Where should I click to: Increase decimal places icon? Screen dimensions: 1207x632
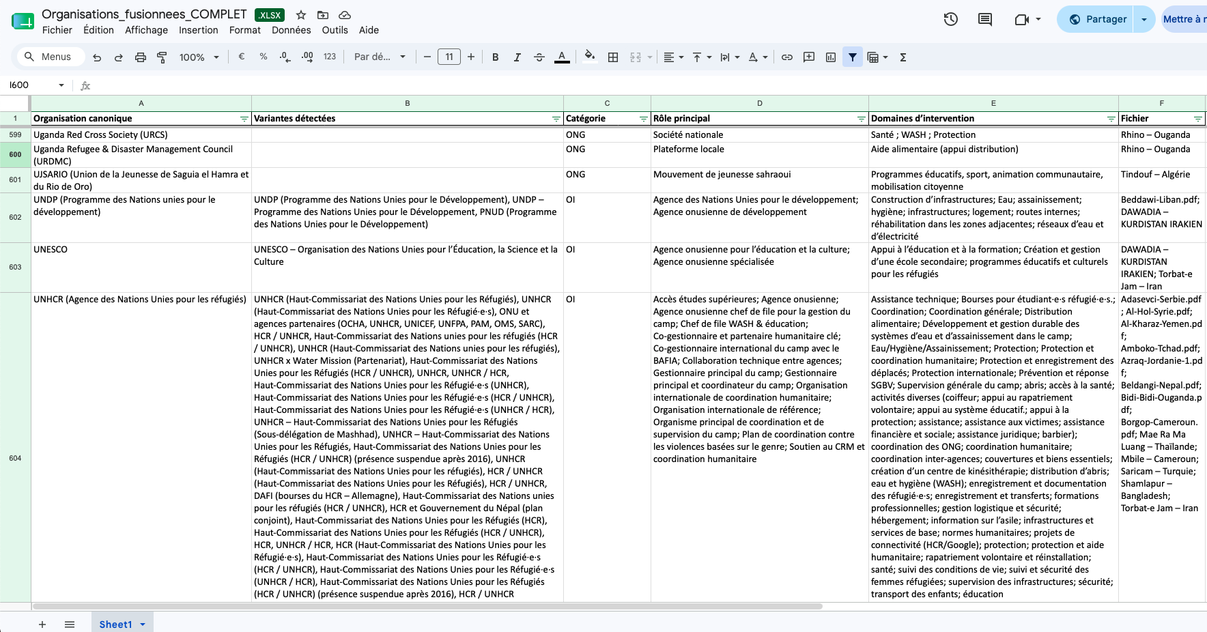307,57
